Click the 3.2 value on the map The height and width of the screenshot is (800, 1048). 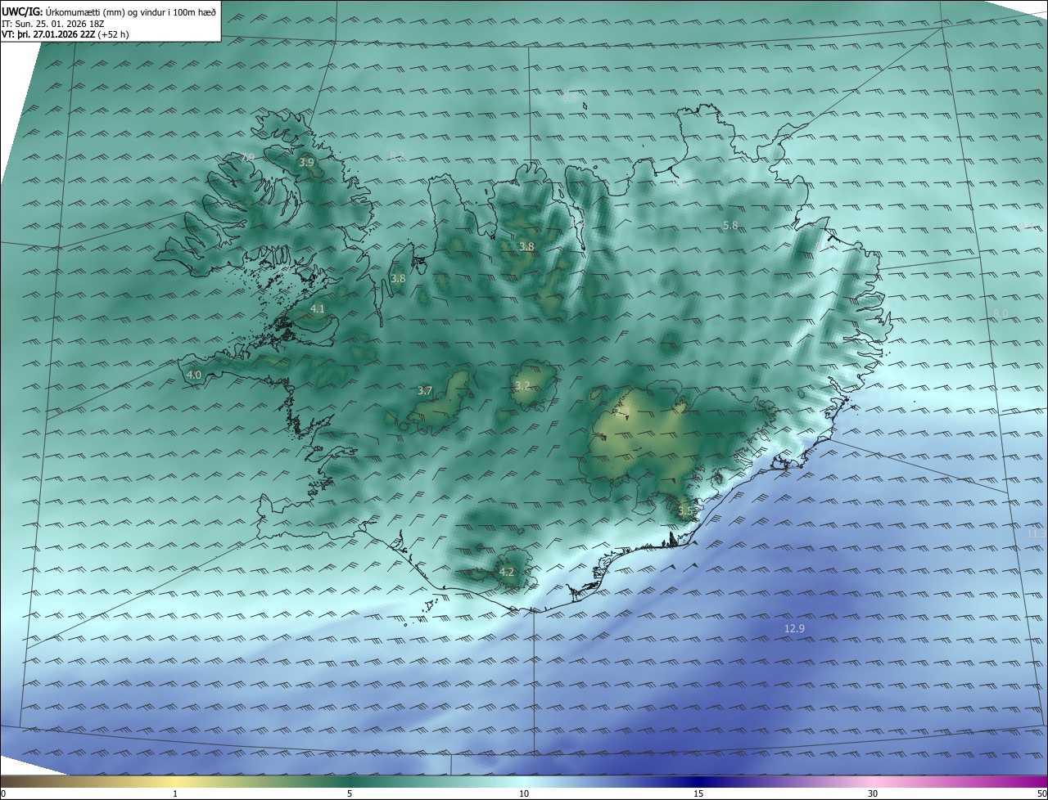click(x=522, y=385)
